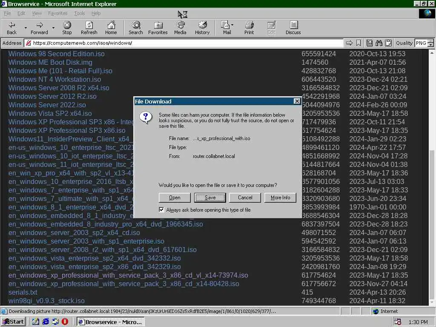Screen dimensions: 436x327
Task: Open the Favorites menu
Action: 57,13
